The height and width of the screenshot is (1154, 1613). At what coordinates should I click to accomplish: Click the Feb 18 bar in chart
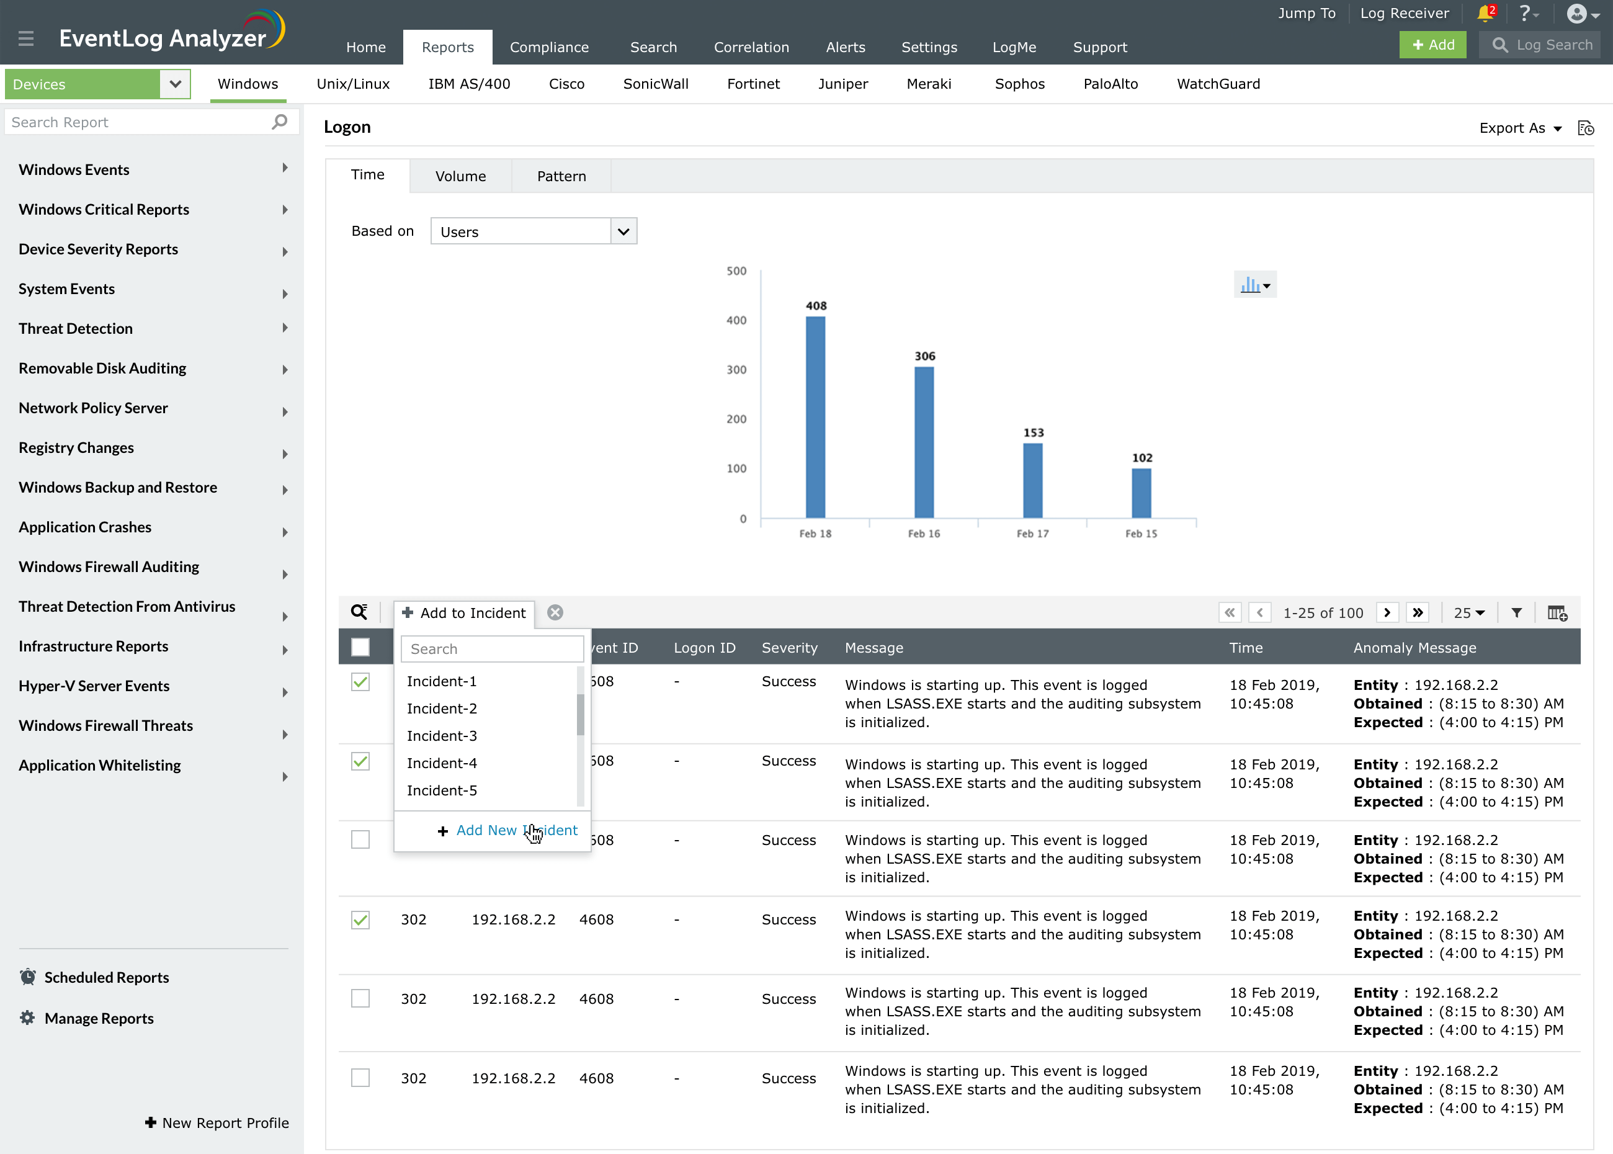tap(815, 417)
